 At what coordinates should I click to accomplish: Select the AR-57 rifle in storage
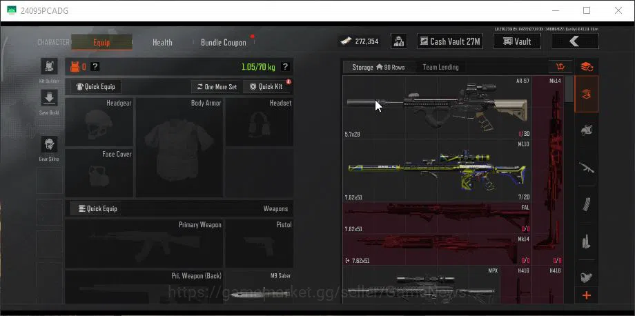[x=437, y=108]
